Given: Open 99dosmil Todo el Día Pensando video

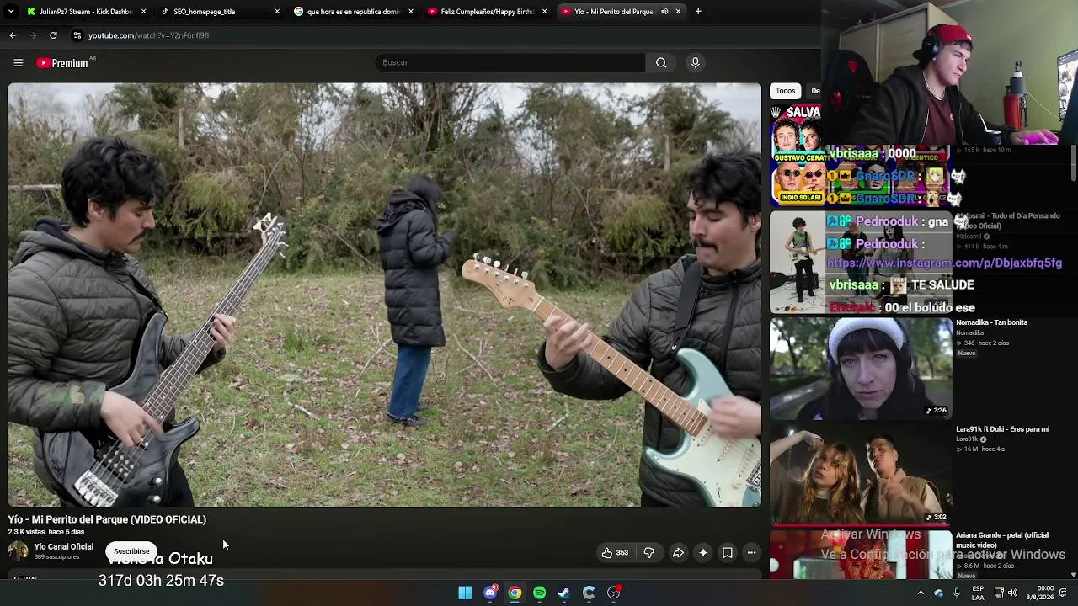Looking at the screenshot, I should point(1008,221).
